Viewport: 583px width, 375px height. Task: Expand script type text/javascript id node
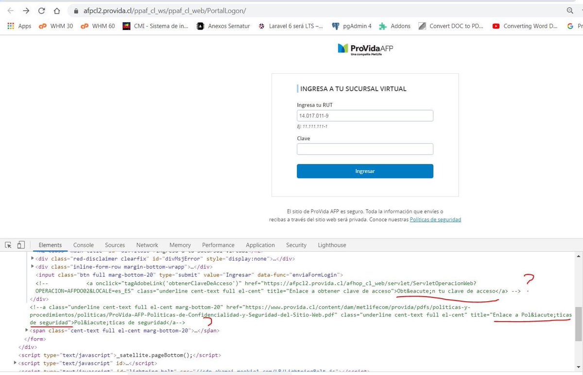16,363
